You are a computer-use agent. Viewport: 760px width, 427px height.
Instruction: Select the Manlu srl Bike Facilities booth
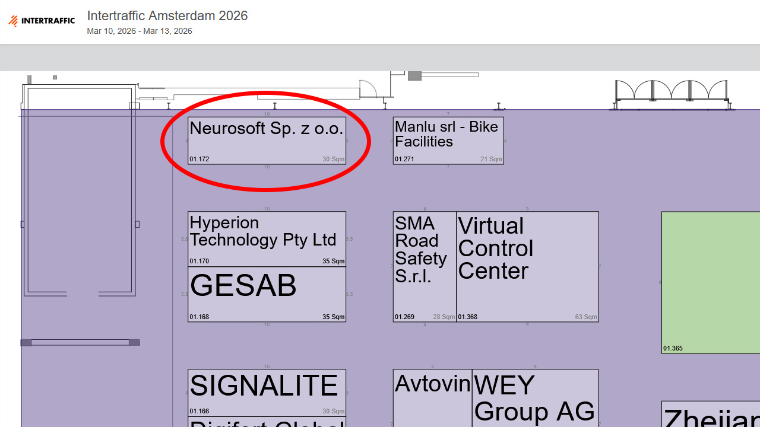(448, 141)
